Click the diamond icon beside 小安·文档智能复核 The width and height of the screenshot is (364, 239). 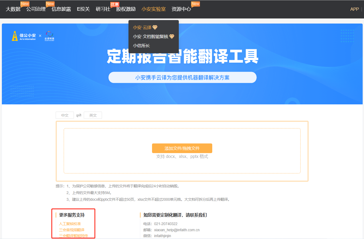(172, 37)
